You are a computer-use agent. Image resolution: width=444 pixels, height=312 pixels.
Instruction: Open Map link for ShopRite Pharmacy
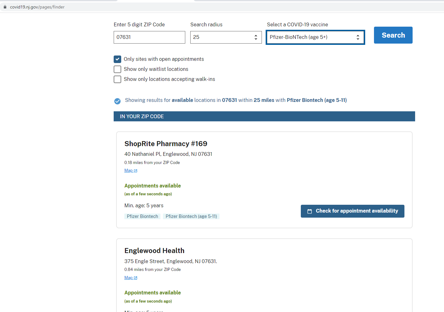pyautogui.click(x=128, y=171)
